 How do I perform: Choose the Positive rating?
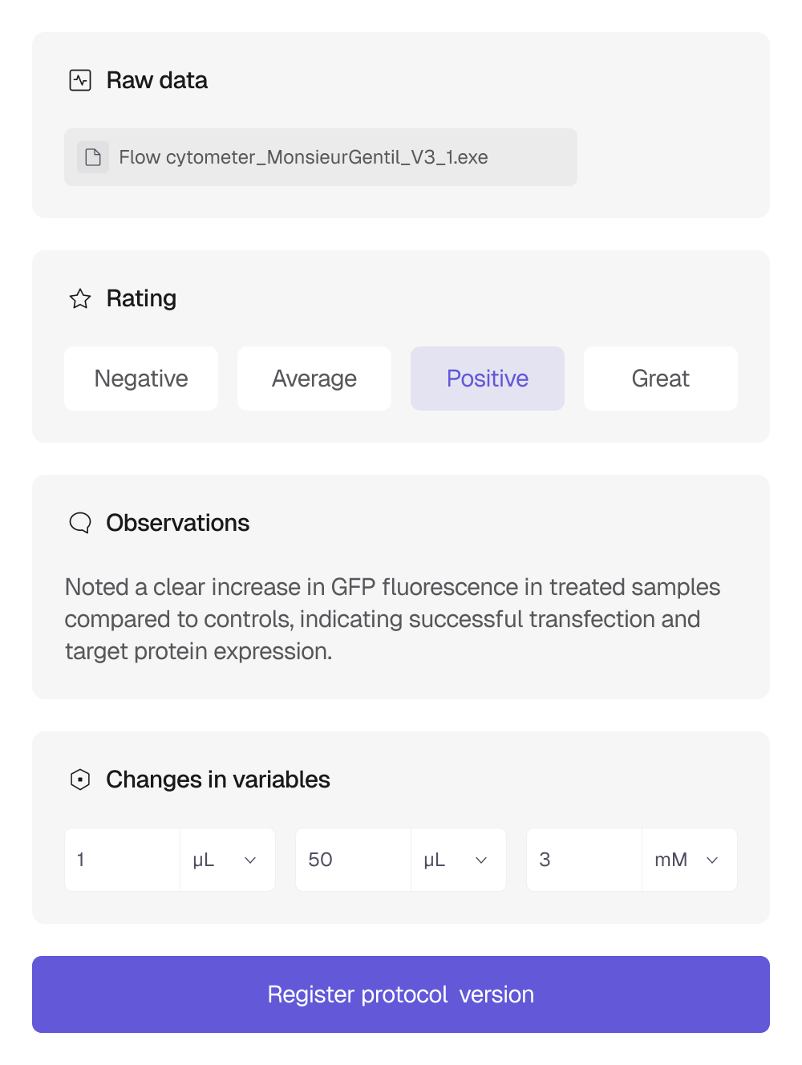click(x=488, y=379)
